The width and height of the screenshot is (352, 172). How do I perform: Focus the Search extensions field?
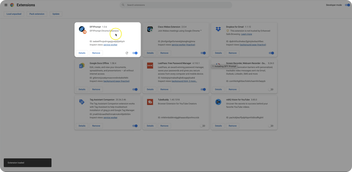176,5
